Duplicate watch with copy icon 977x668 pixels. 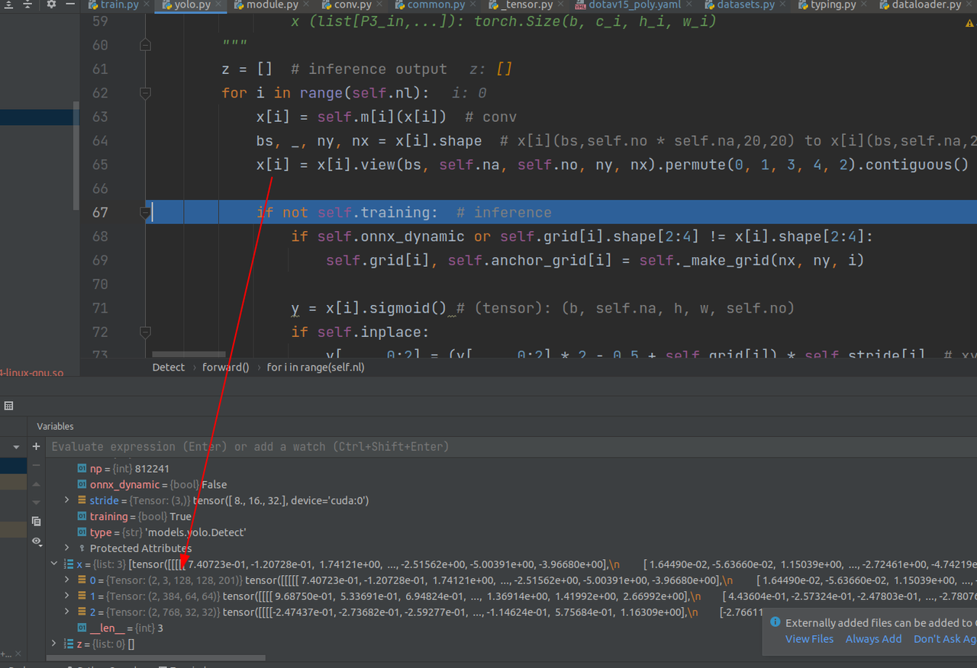click(x=36, y=522)
